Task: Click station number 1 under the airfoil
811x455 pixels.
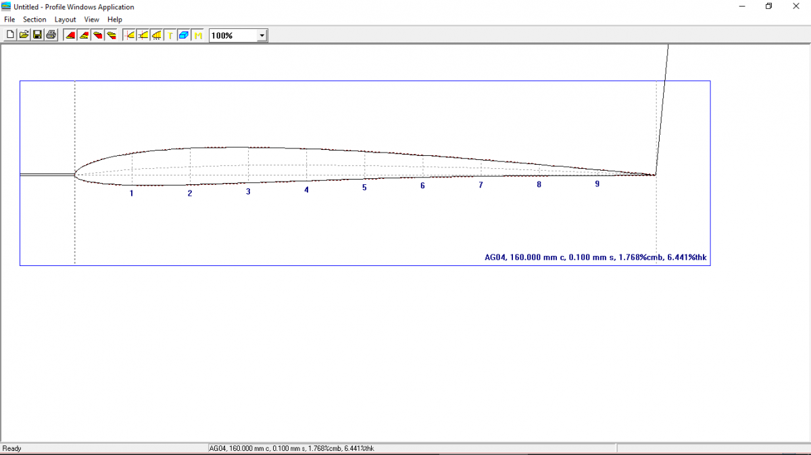Action: 132,193
